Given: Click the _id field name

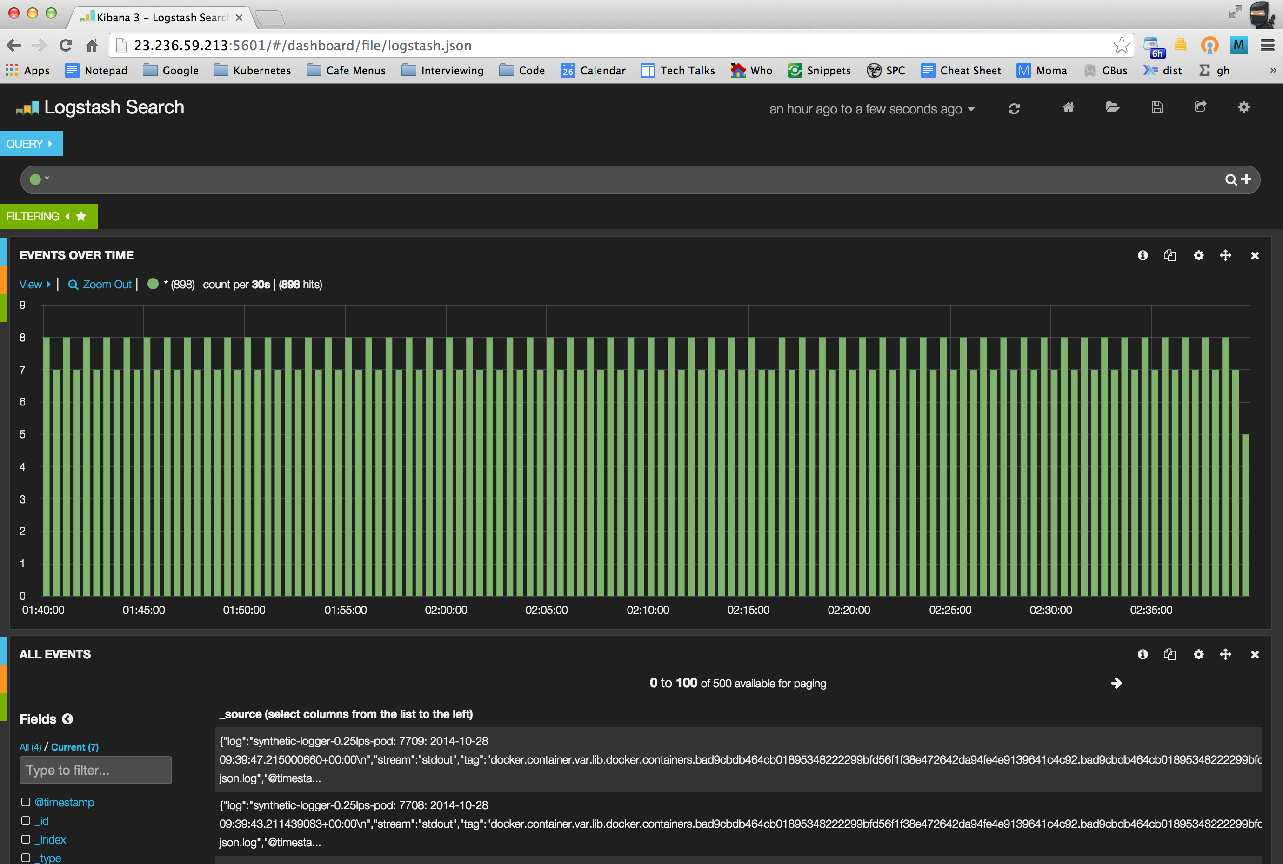Looking at the screenshot, I should coord(42,821).
